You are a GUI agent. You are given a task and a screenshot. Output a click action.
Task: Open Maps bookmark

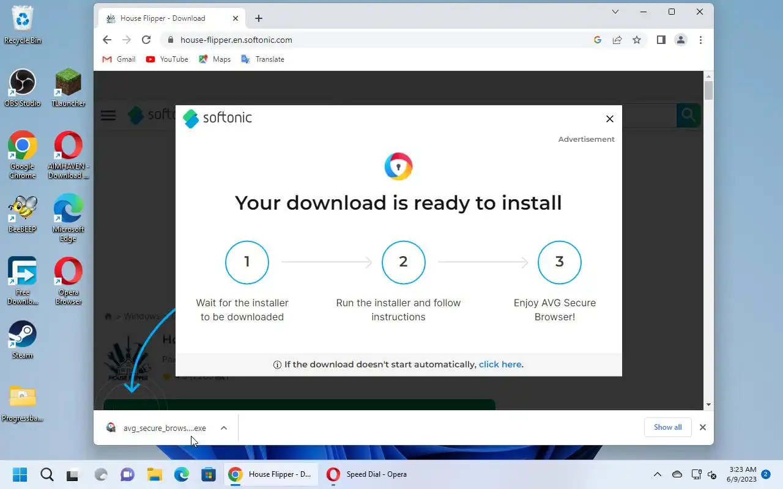click(x=215, y=59)
